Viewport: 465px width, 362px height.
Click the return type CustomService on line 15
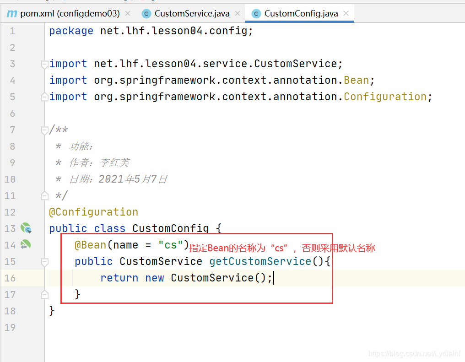[x=161, y=261]
